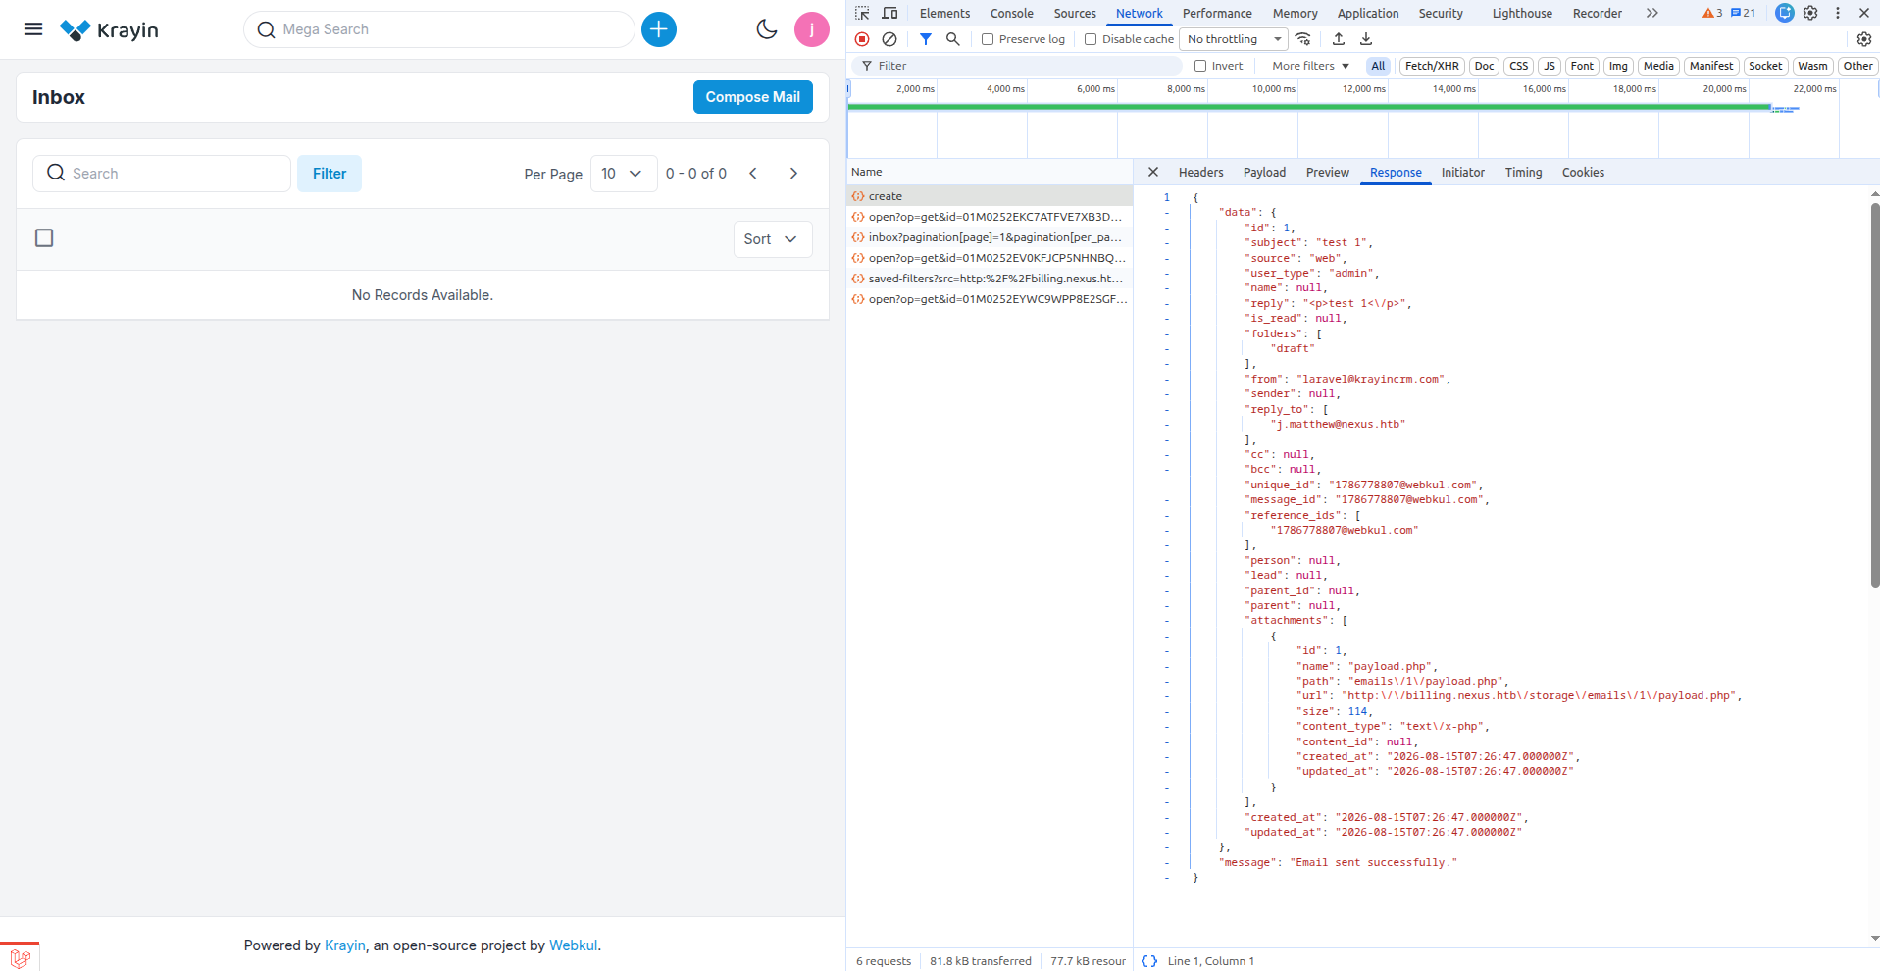The width and height of the screenshot is (1880, 971).
Task: Click the DevTools inspect element picker icon
Action: 862,13
